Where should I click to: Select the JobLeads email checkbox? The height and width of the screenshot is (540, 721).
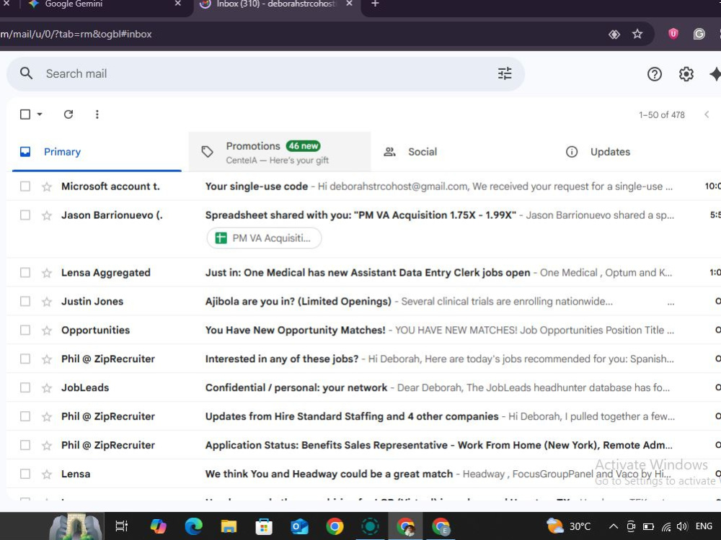point(25,387)
